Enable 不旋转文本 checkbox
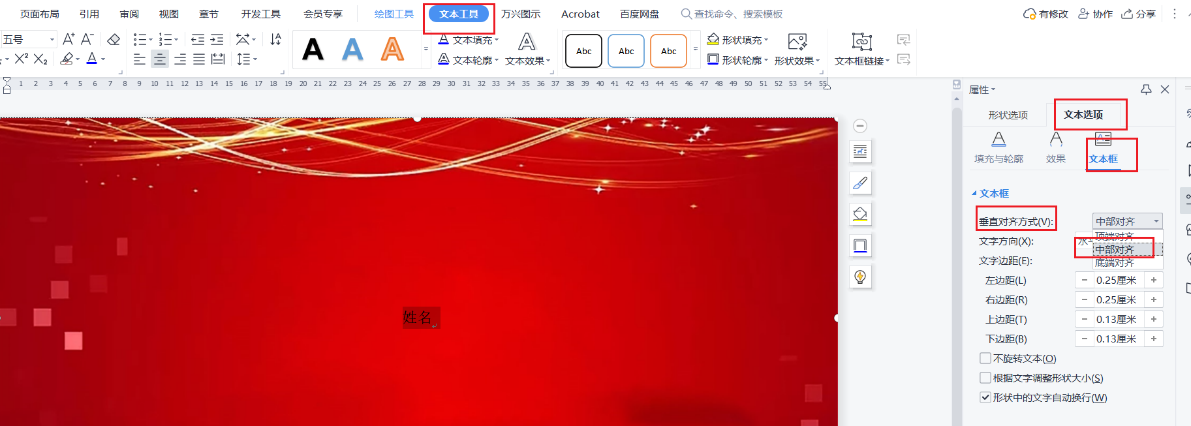This screenshot has width=1191, height=426. (985, 358)
